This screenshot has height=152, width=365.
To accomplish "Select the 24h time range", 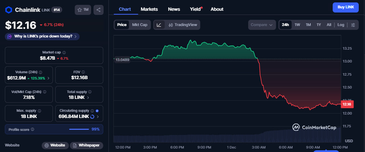I will click(x=285, y=25).
